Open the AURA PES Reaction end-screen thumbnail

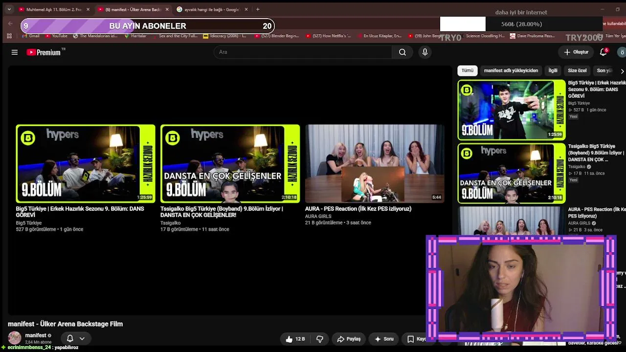tap(375, 163)
